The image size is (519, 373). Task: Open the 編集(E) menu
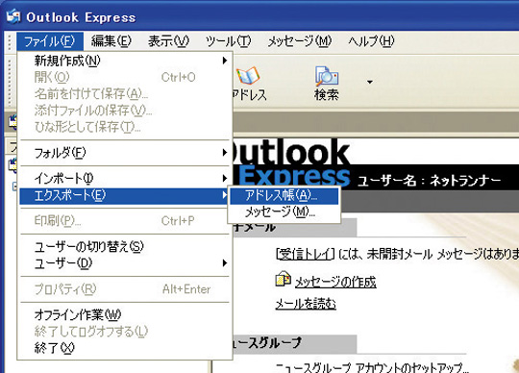click(111, 41)
